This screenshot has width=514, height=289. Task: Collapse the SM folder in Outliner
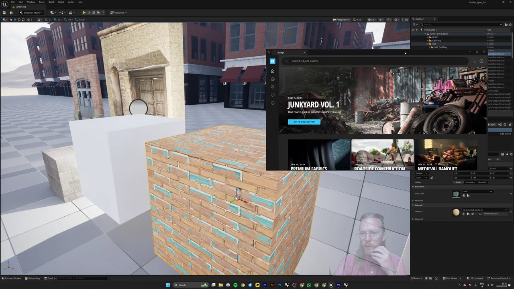tap(428, 44)
